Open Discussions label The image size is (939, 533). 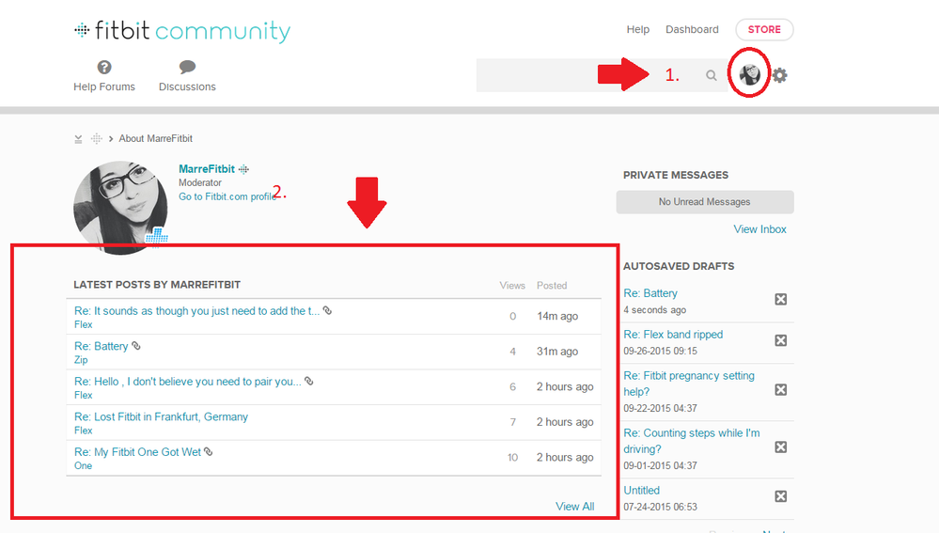click(x=187, y=86)
